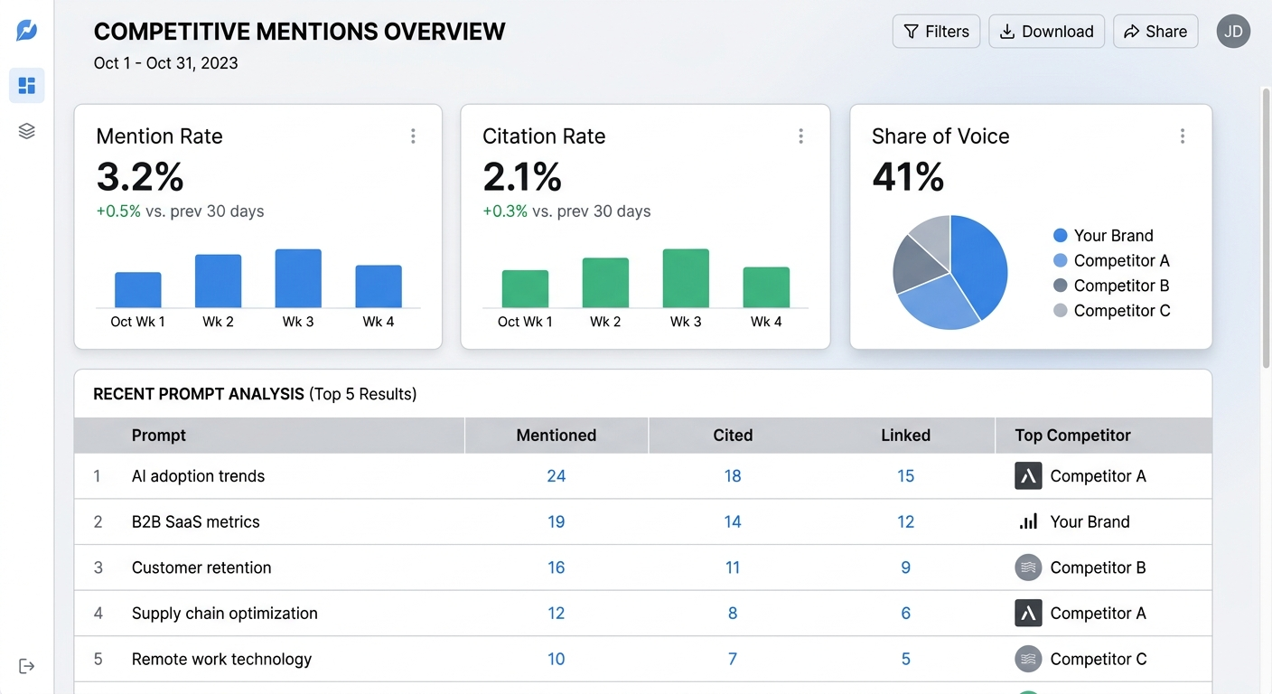
Task: Open mentioned count 24 for AI adoption trends
Action: 556,475
